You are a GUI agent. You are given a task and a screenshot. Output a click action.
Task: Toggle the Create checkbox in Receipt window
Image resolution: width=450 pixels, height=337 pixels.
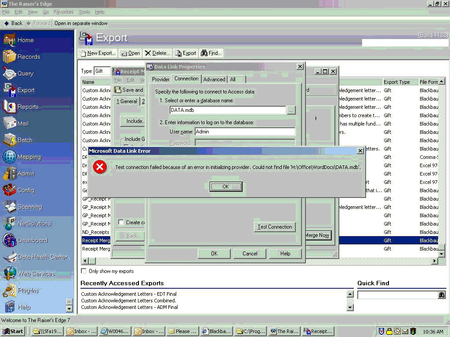pyautogui.click(x=121, y=222)
